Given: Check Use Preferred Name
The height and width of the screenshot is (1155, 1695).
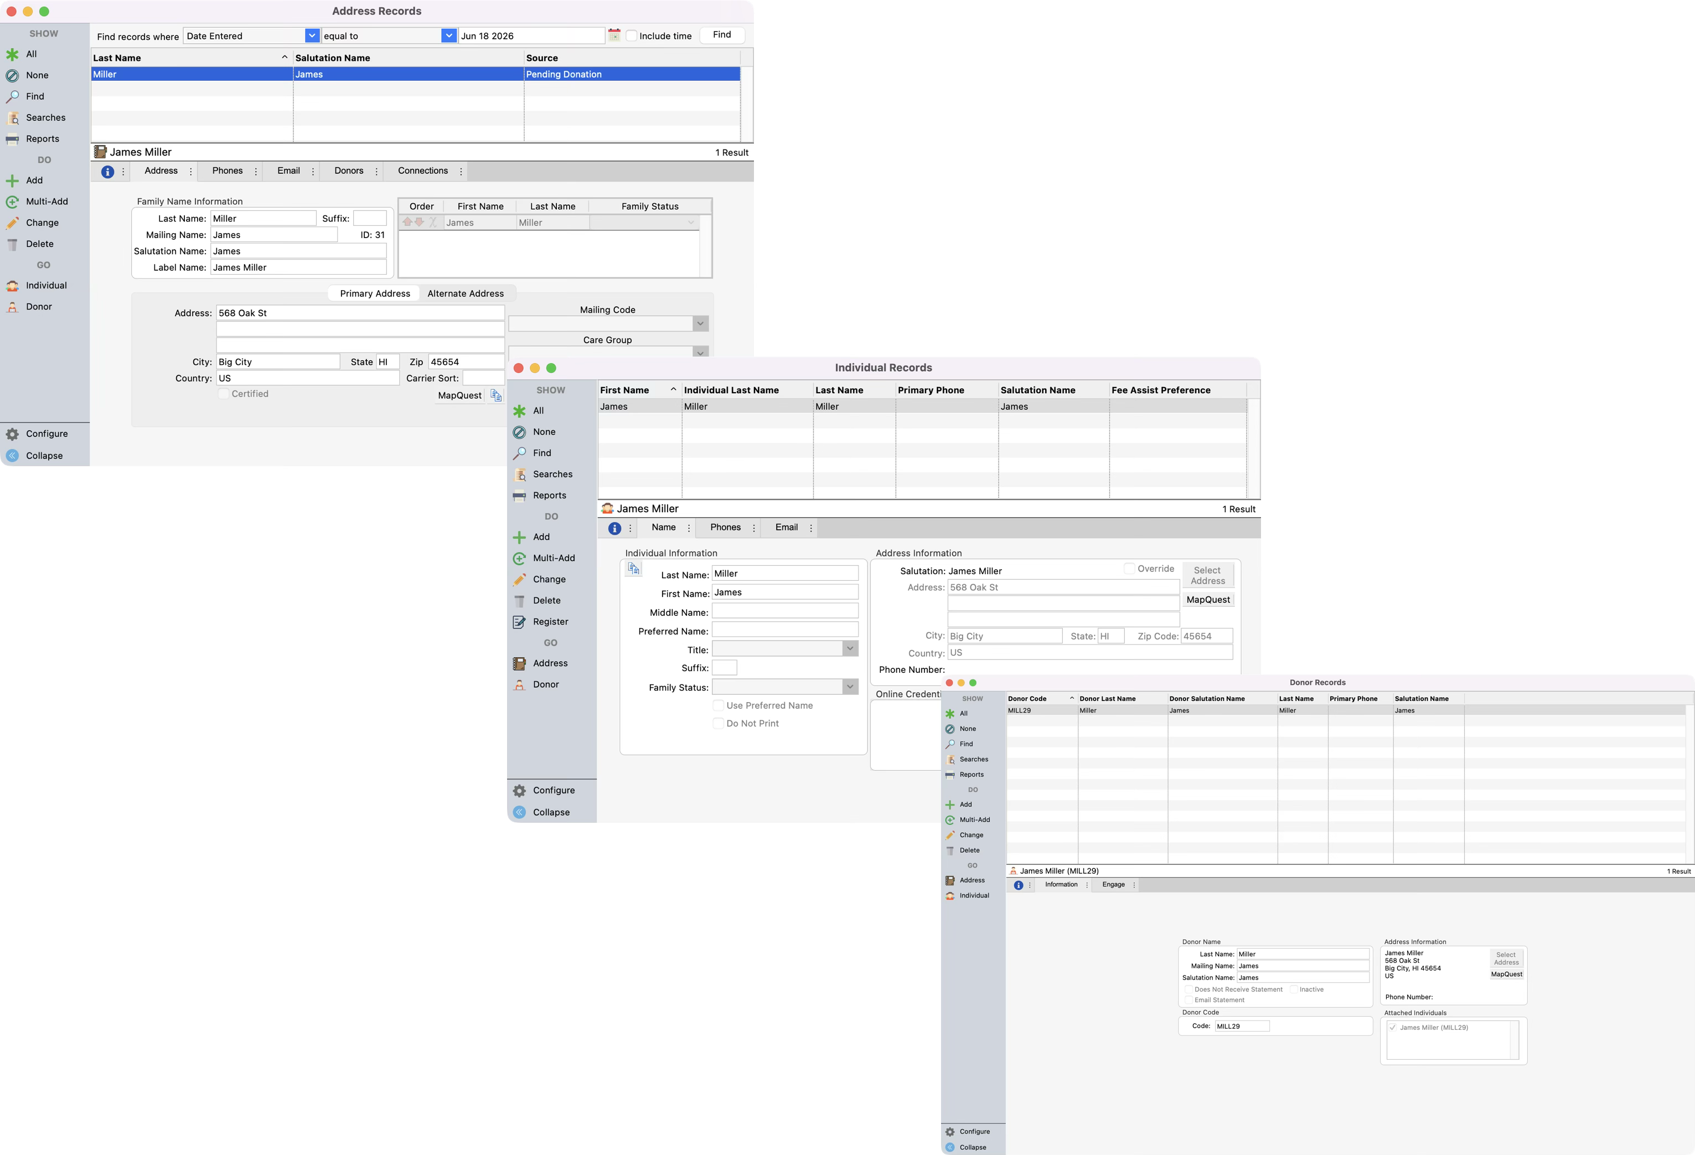Looking at the screenshot, I should pos(719,705).
